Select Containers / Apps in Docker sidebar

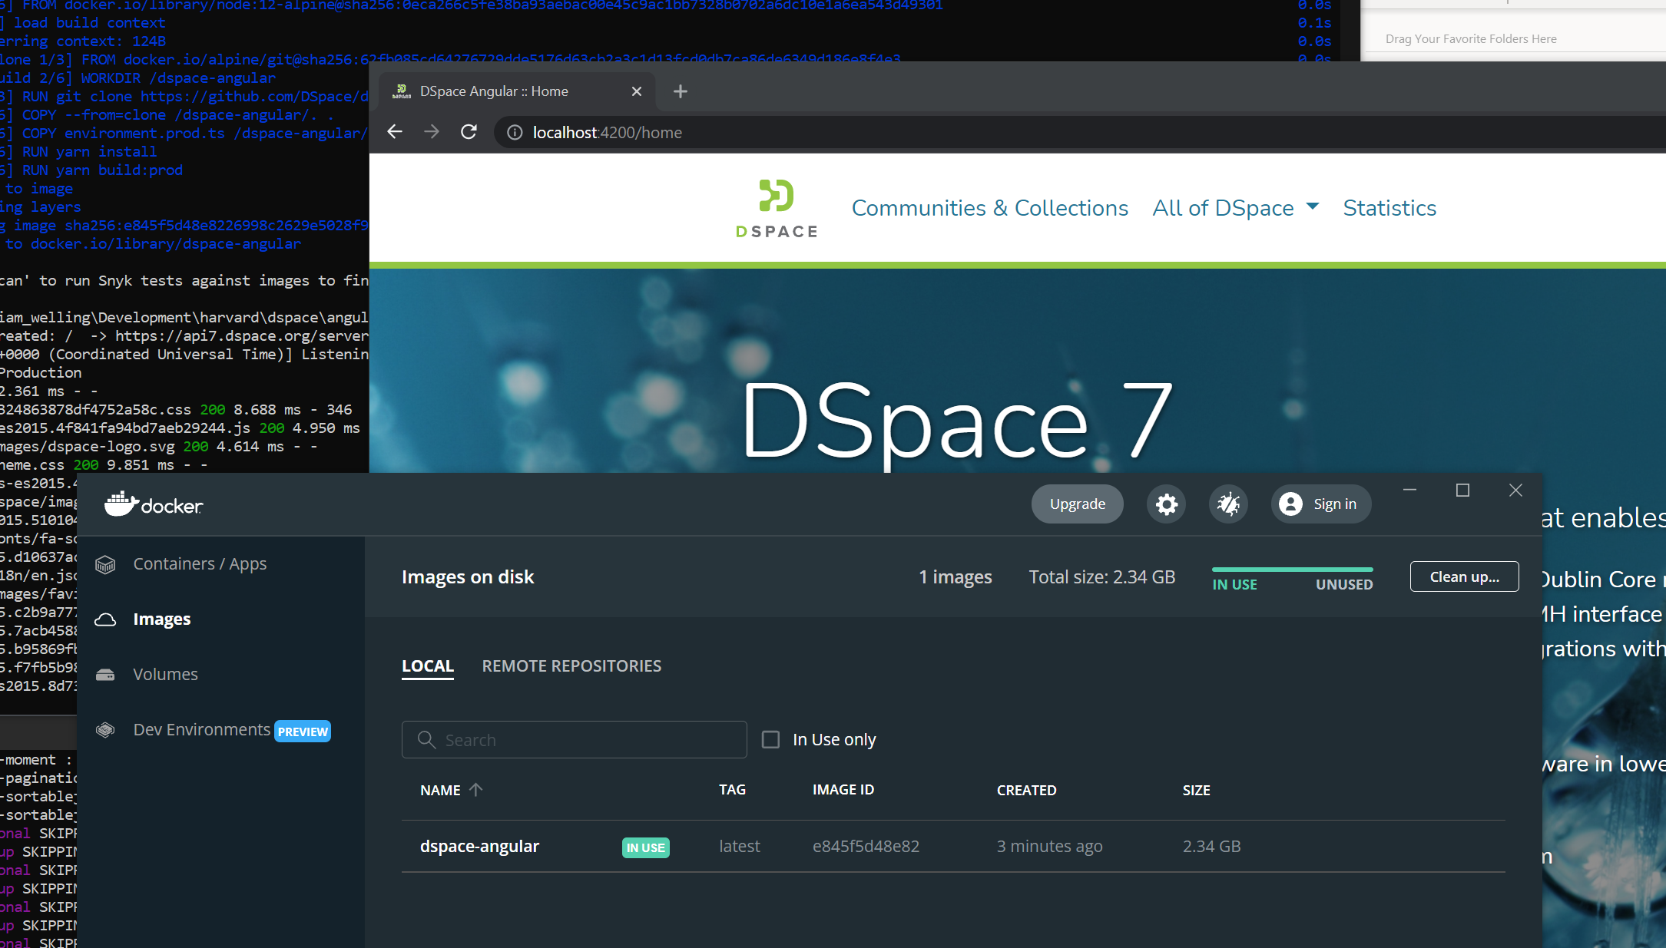(x=200, y=563)
